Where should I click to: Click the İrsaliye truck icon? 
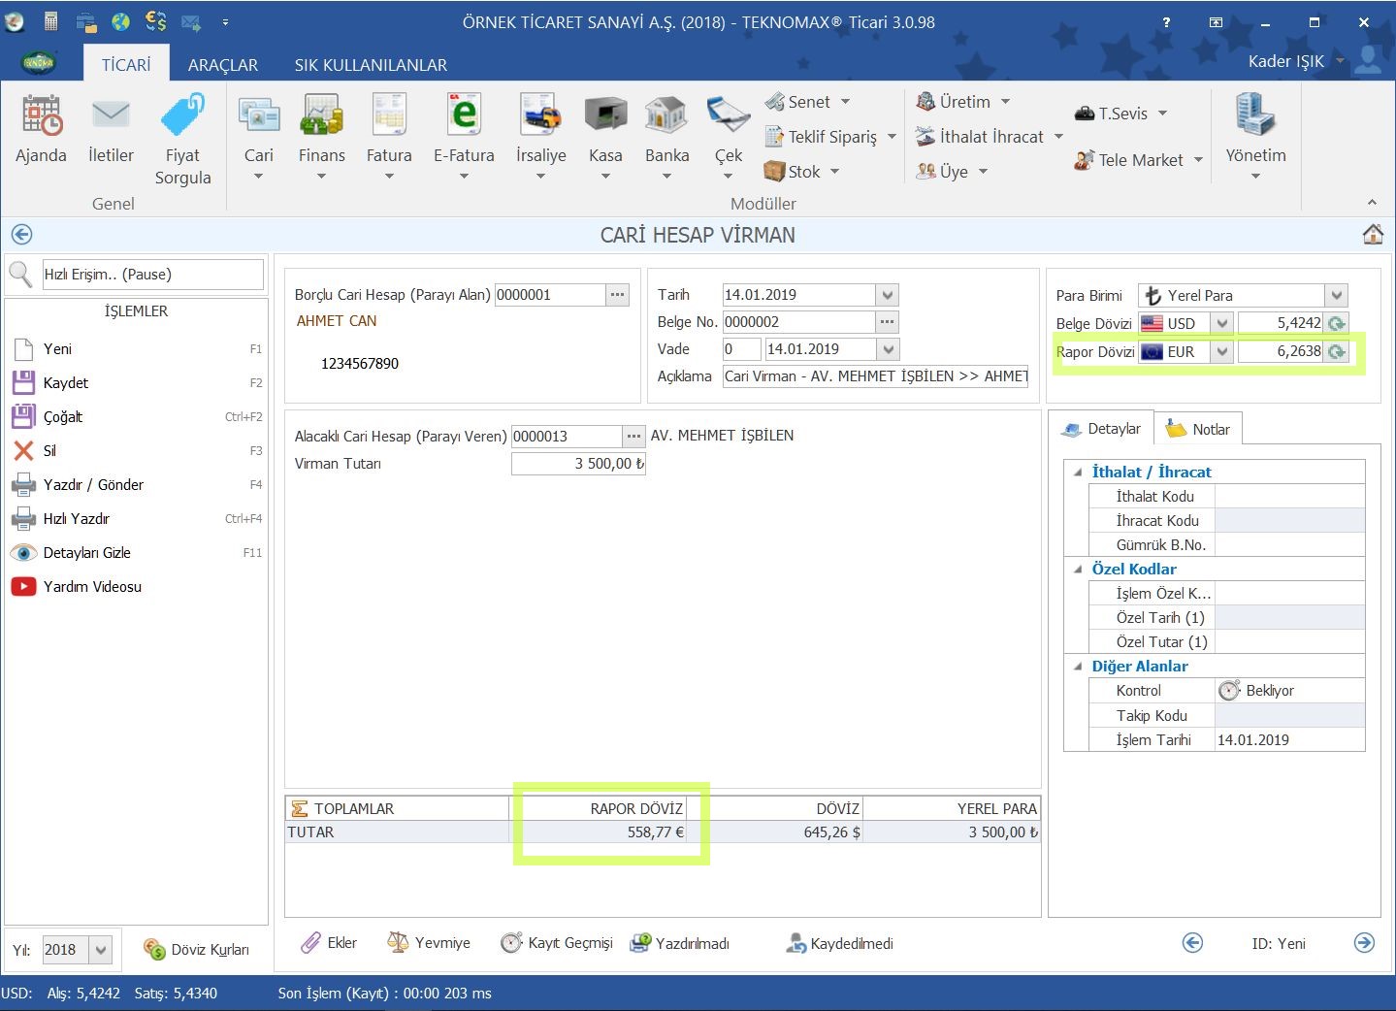pos(540,116)
